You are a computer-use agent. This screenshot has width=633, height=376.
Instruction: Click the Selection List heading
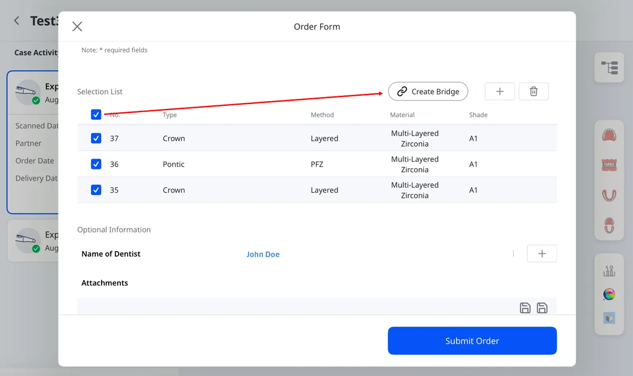[100, 92]
